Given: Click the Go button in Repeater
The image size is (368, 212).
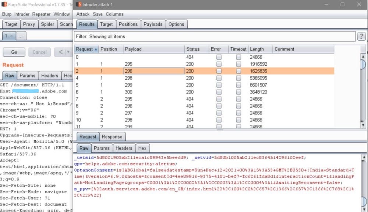Looking at the screenshot, I should (x=14, y=52).
